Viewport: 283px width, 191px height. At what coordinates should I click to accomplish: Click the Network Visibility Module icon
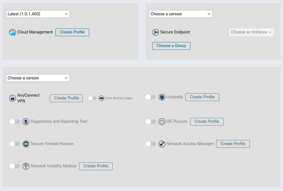tap(26, 166)
